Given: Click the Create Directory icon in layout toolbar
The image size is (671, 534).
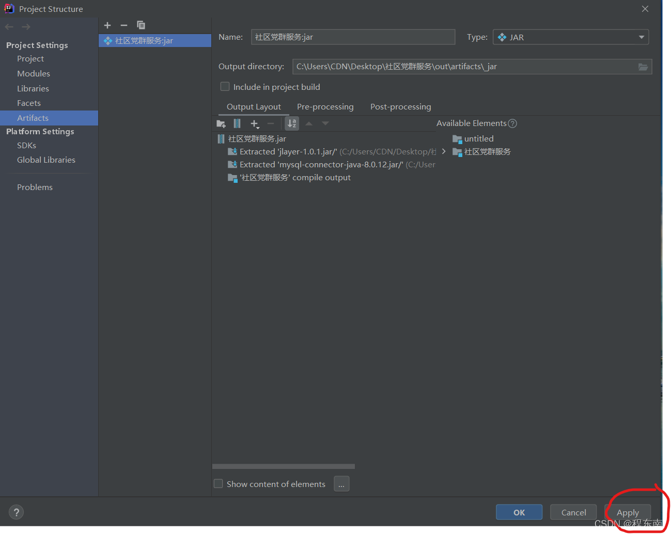Looking at the screenshot, I should pos(221,124).
